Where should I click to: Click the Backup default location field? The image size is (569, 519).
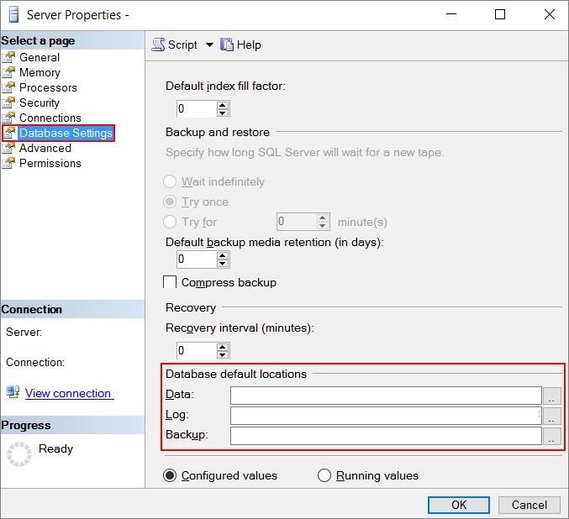tap(386, 436)
